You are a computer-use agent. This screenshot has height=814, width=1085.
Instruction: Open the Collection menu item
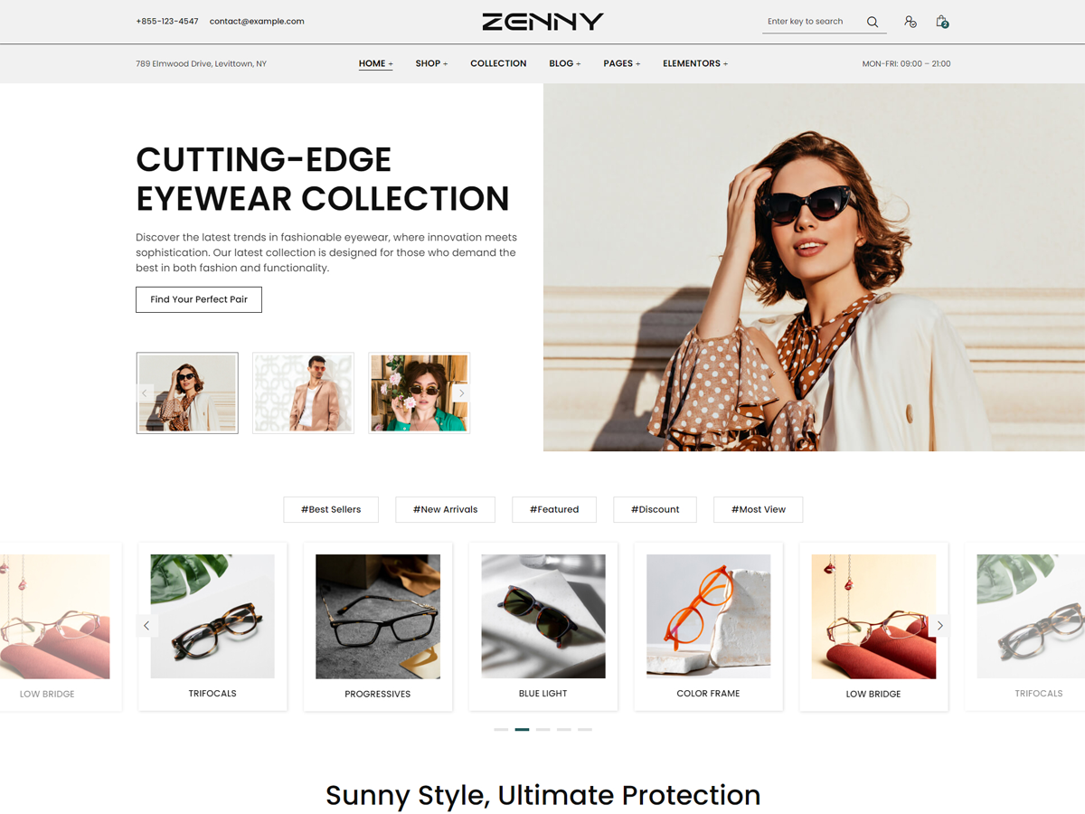(x=498, y=63)
